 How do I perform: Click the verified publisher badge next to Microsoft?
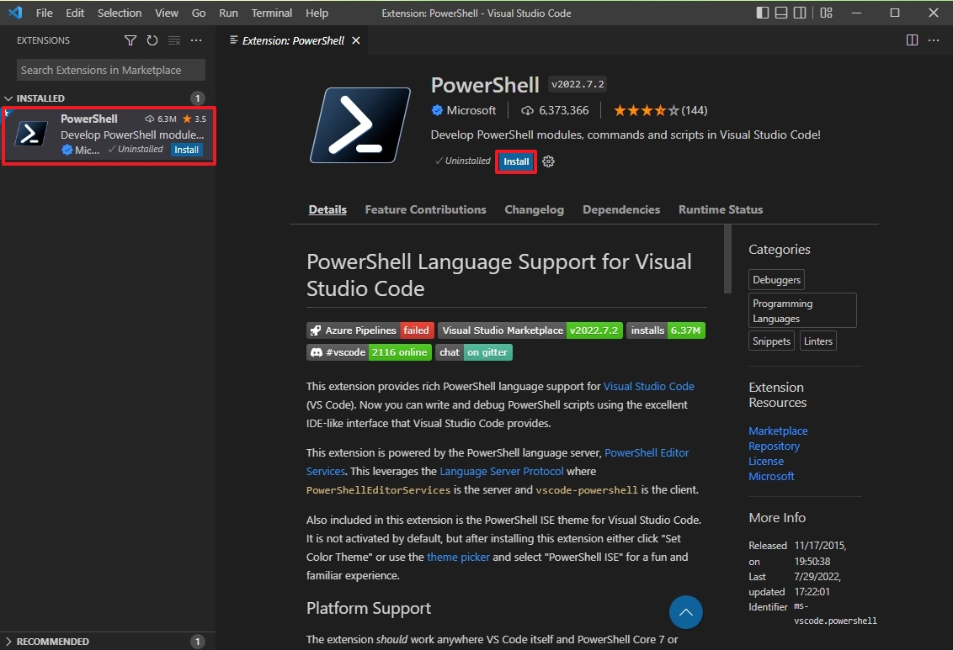(x=436, y=110)
